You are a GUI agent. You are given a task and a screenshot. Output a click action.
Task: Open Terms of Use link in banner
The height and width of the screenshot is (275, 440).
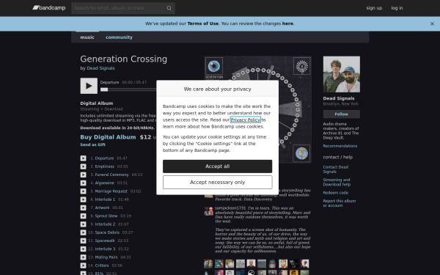point(202,23)
